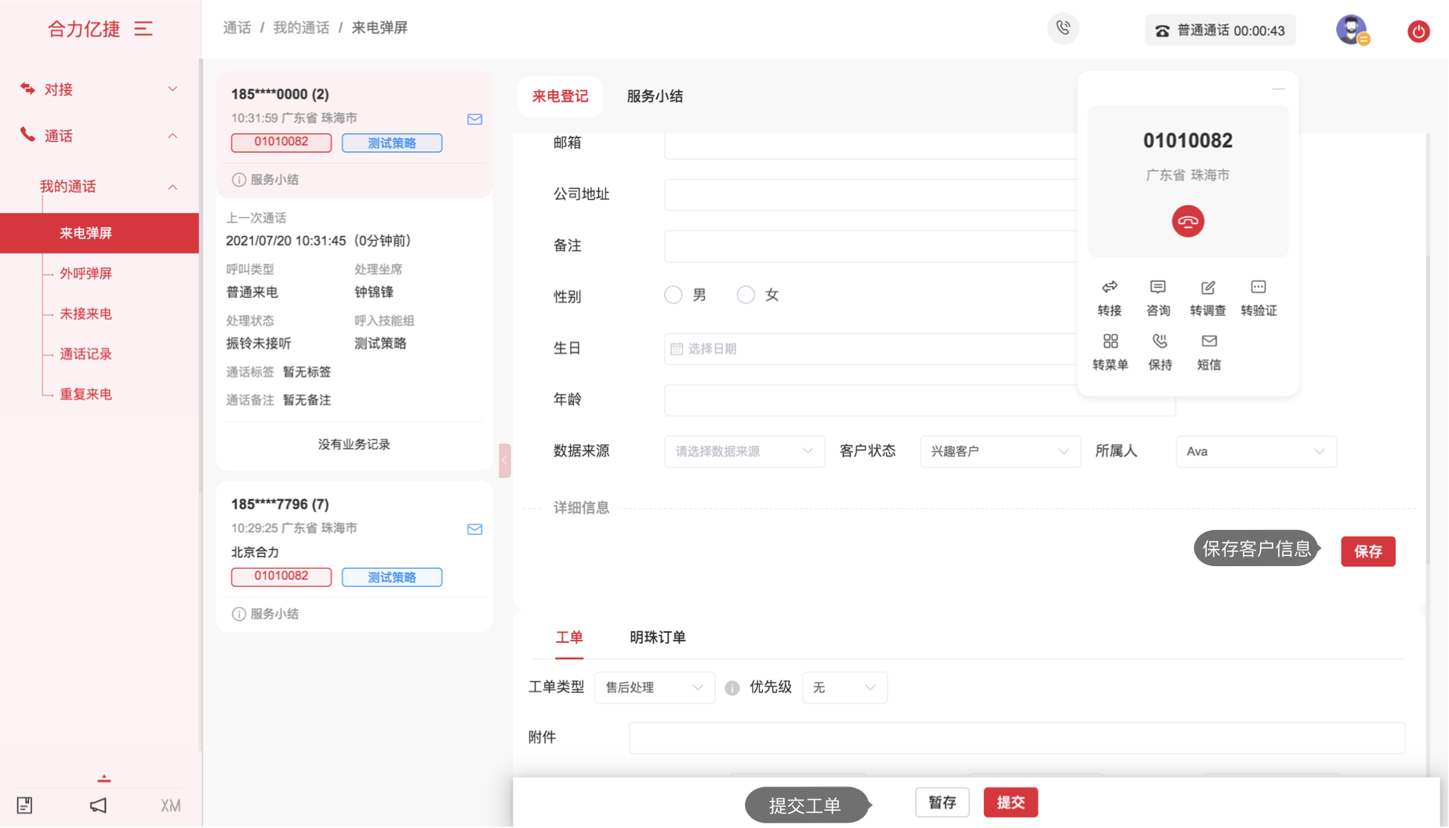Click the 生日 date picker field
Image resolution: width=1449 pixels, height=828 pixels.
tap(870, 349)
